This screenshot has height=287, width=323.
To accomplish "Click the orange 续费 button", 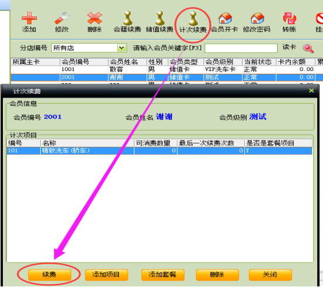I will pos(50,274).
